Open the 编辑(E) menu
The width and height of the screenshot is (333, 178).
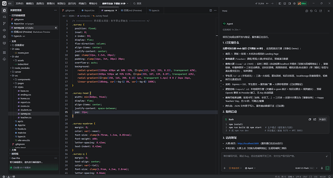pyautogui.click(x=30, y=3)
